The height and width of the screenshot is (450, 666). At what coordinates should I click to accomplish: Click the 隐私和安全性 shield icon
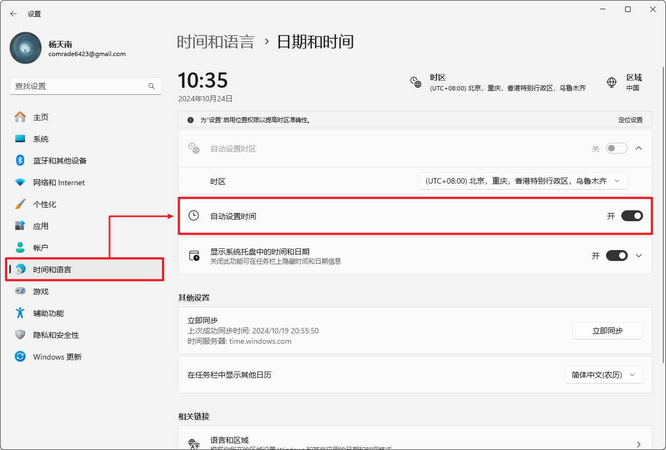click(x=20, y=335)
